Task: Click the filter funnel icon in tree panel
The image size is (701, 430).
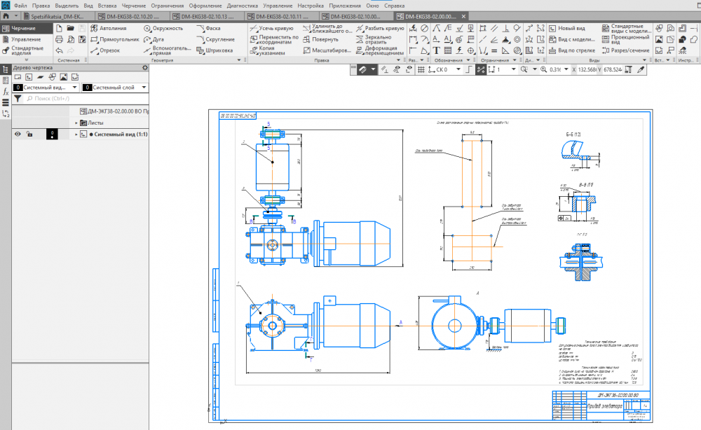Action: tap(18, 99)
